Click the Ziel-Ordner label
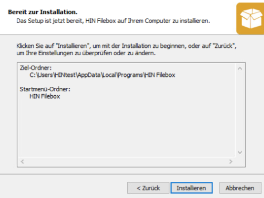Image resolution: width=264 pixels, height=198 pixels. coord(36,68)
